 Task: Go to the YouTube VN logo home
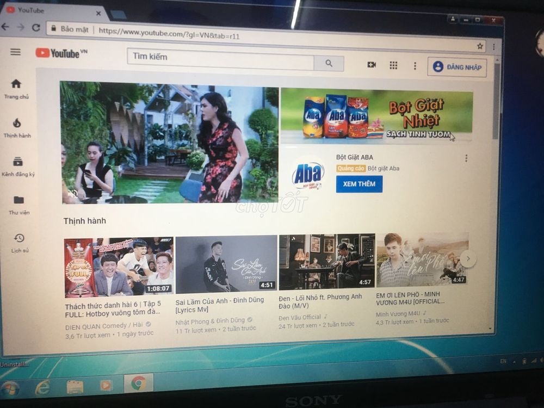click(61, 53)
